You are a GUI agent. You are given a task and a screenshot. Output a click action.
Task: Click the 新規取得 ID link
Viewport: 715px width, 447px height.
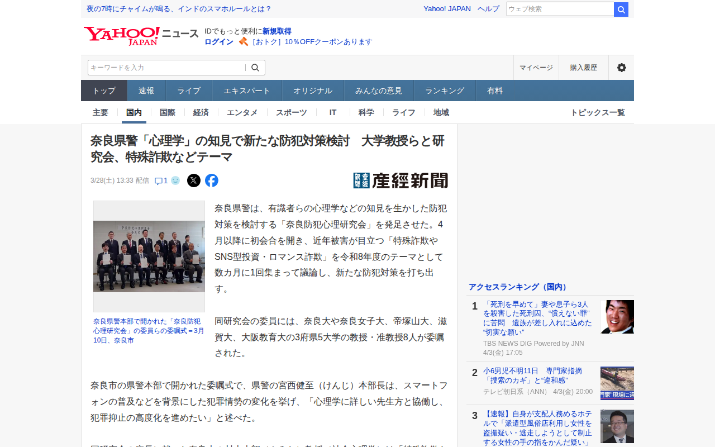pos(277,31)
